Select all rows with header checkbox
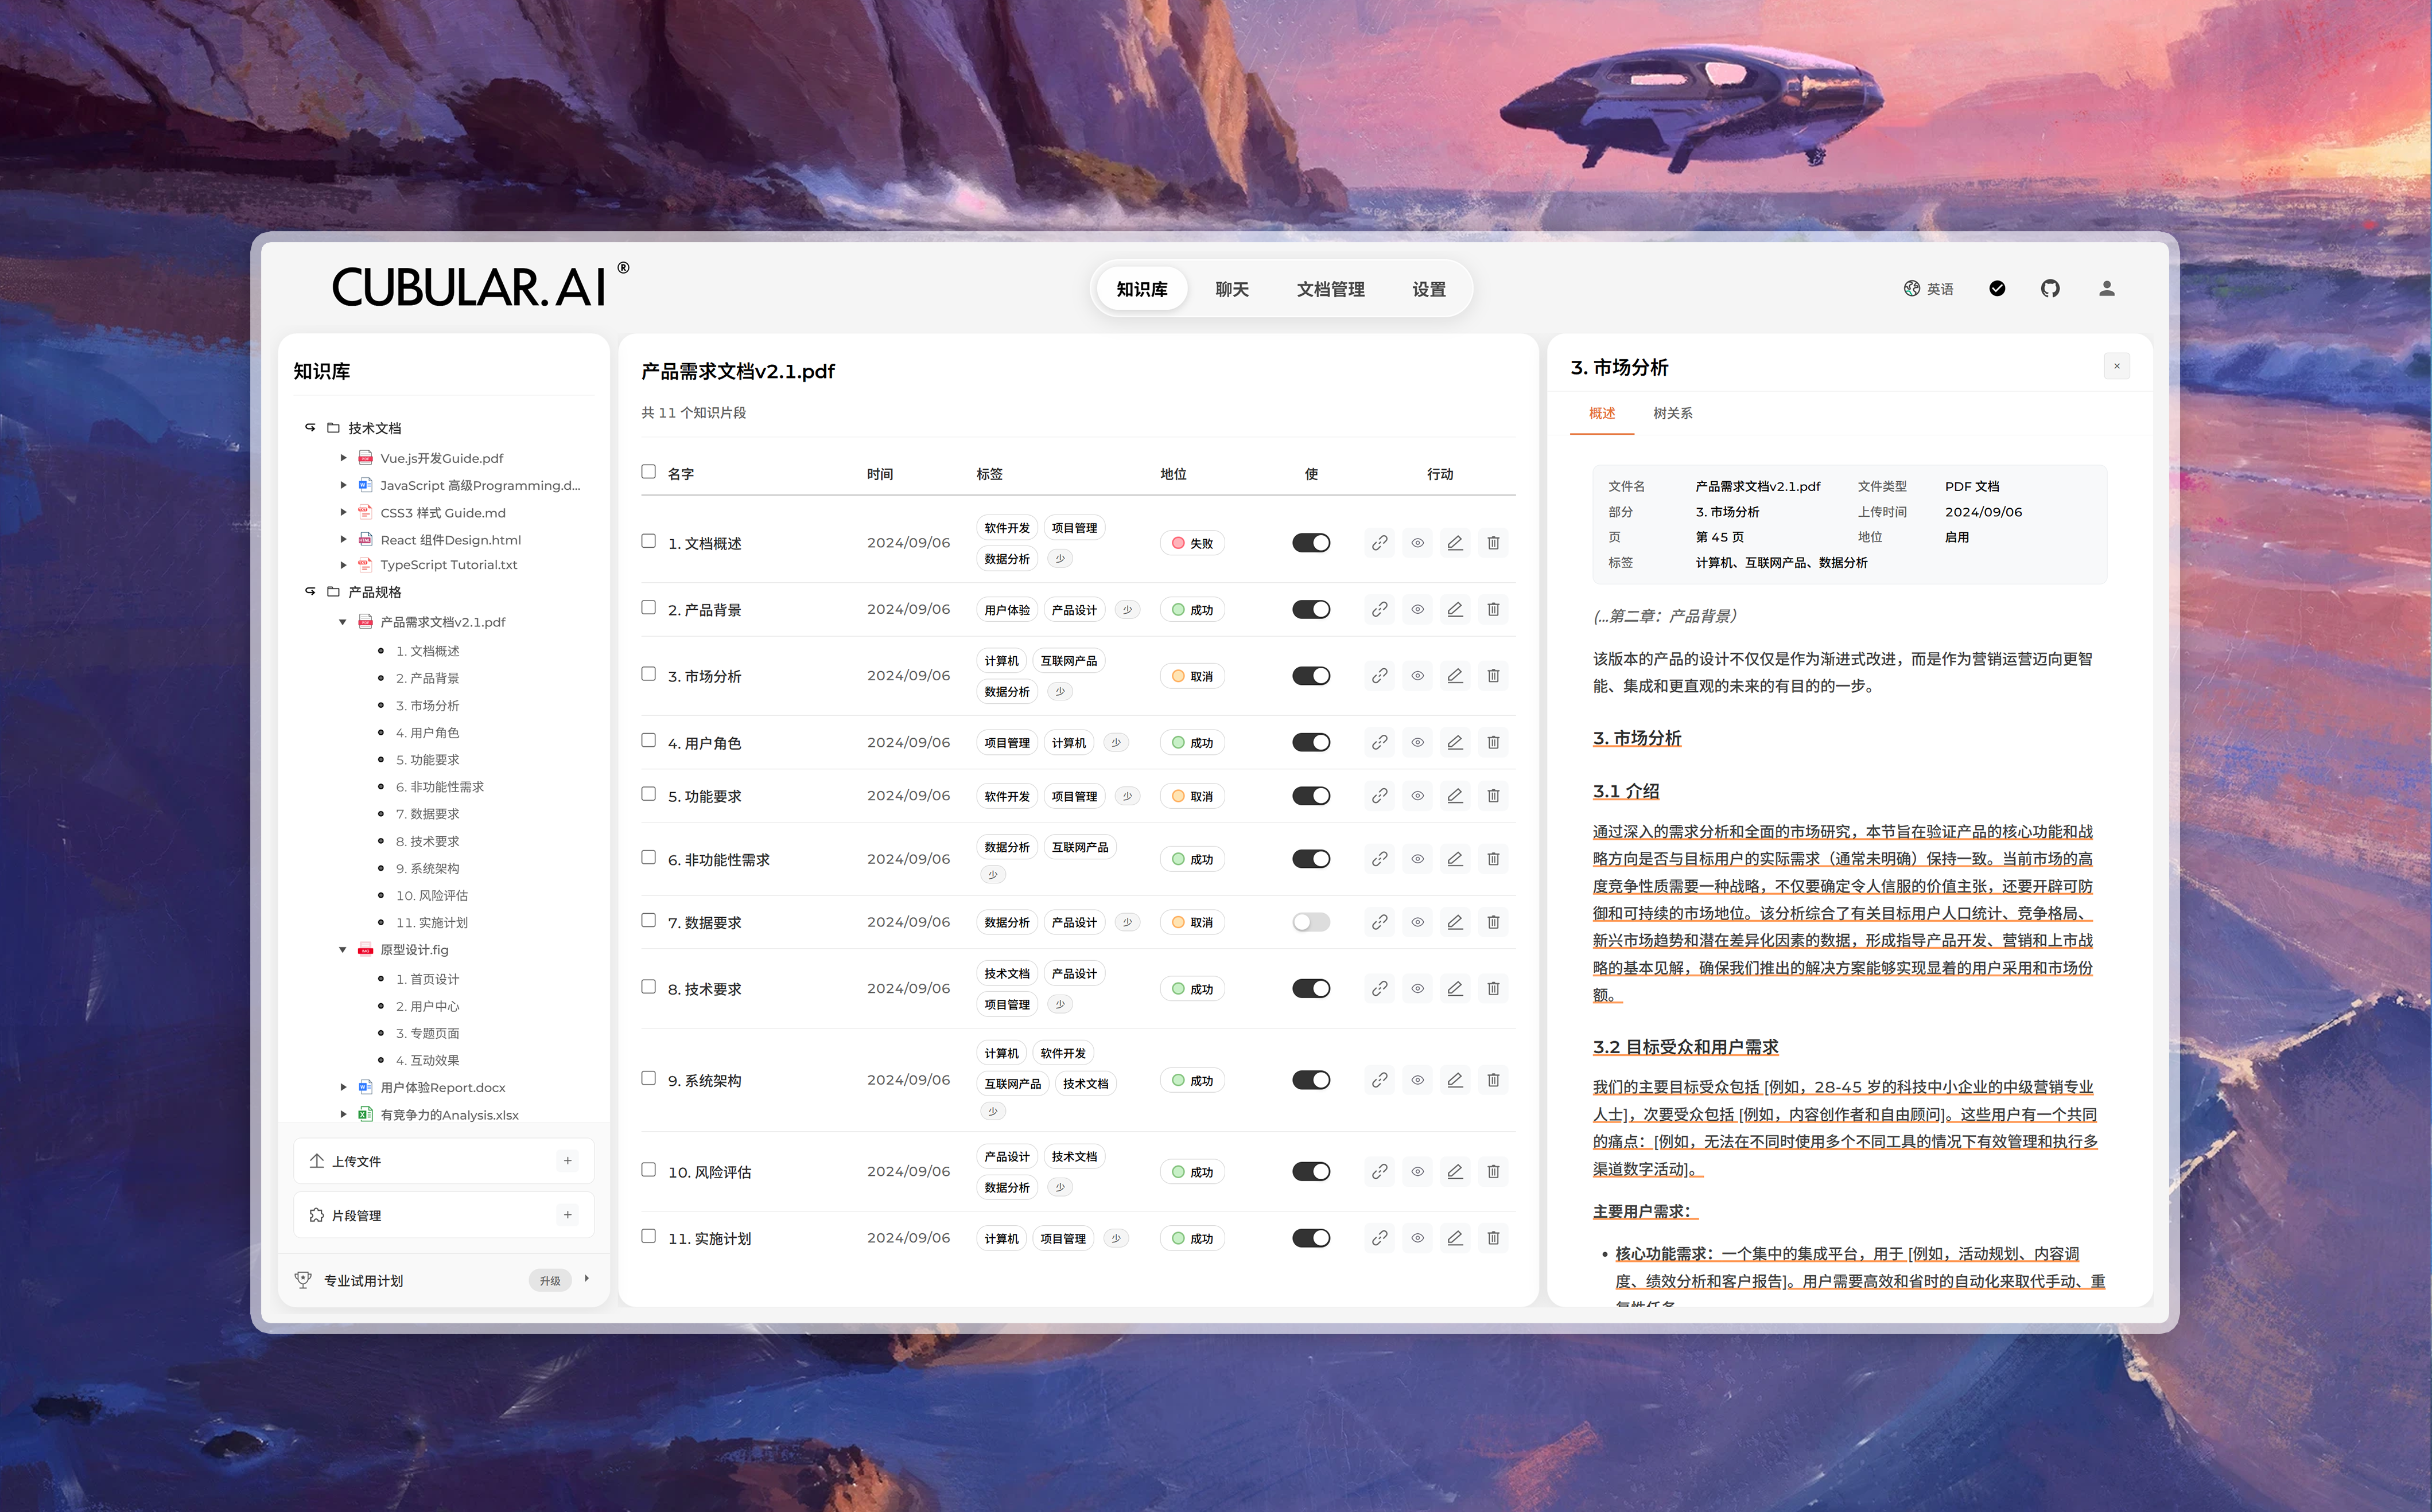 648,472
